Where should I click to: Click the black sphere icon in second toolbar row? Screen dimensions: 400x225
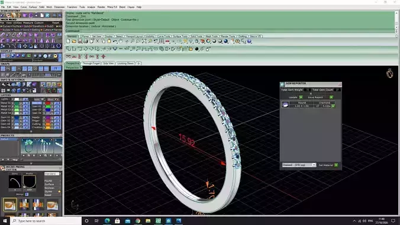coord(196,49)
